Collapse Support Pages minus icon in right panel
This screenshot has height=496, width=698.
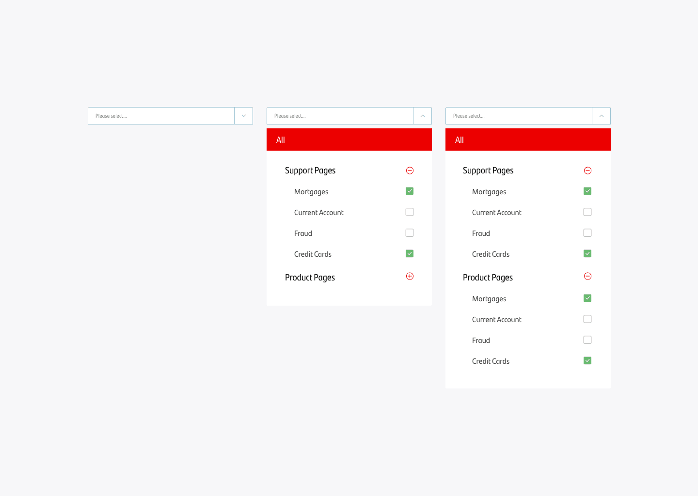tap(587, 170)
